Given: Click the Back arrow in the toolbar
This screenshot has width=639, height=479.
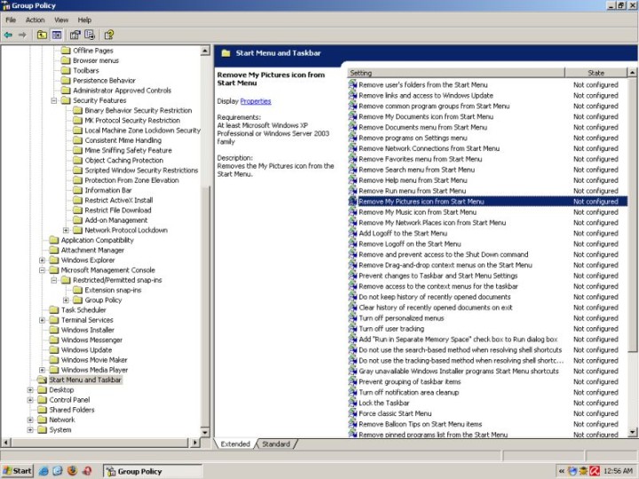Looking at the screenshot, I should coord(9,35).
